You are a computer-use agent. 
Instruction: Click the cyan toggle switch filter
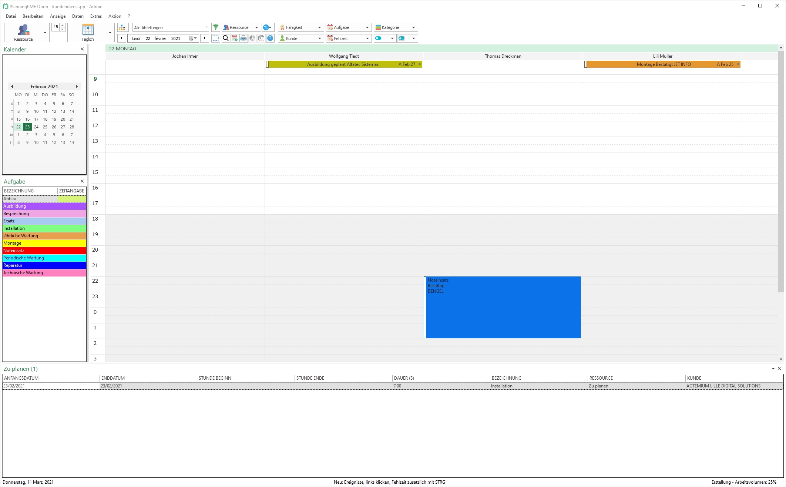click(379, 38)
